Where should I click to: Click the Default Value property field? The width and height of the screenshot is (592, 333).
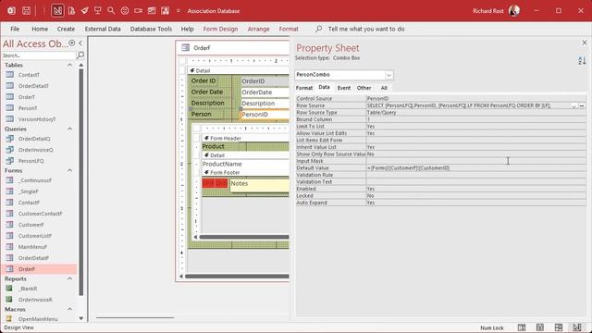click(475, 168)
